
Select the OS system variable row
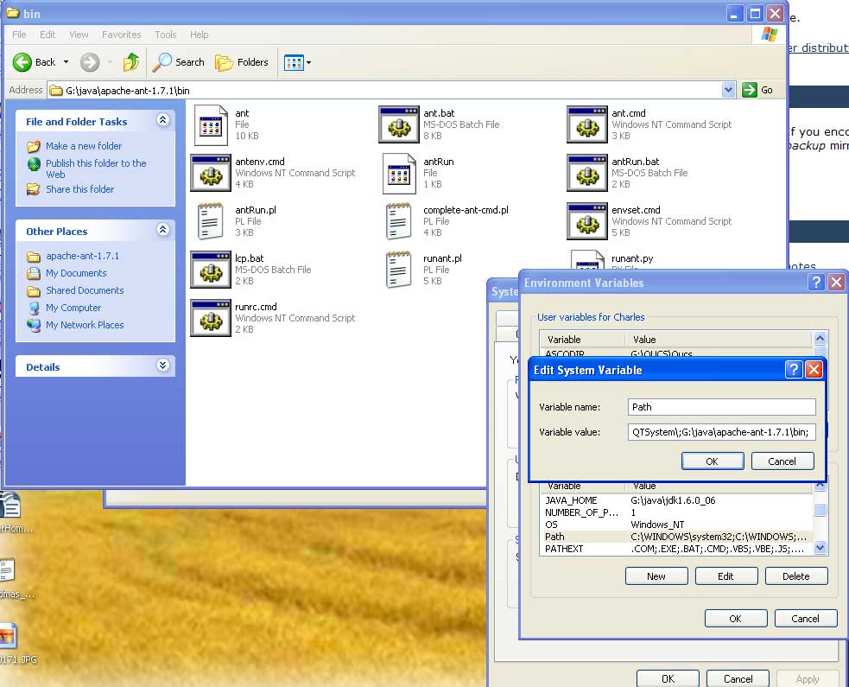tap(675, 525)
